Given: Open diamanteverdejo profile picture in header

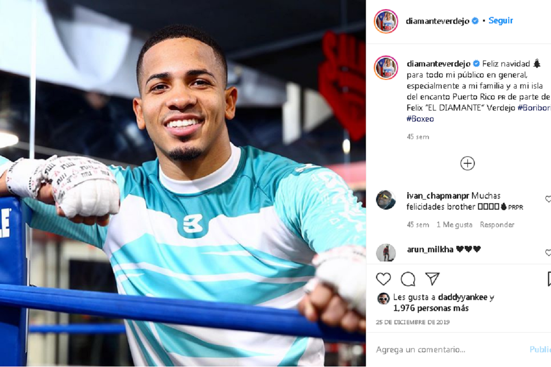Looking at the screenshot, I should point(386,21).
